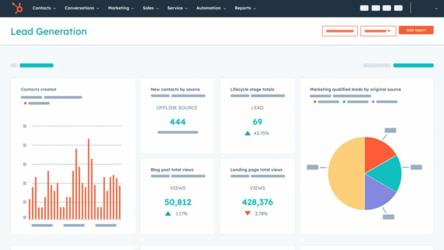Open the Contacts navigation dropdown
The height and width of the screenshot is (250, 444).
[x=44, y=8]
